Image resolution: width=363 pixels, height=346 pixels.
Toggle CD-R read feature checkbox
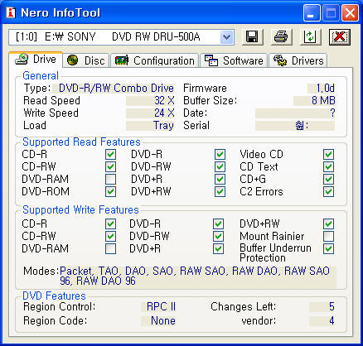[x=110, y=154]
